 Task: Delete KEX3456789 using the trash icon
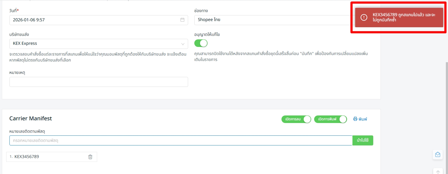click(90, 157)
